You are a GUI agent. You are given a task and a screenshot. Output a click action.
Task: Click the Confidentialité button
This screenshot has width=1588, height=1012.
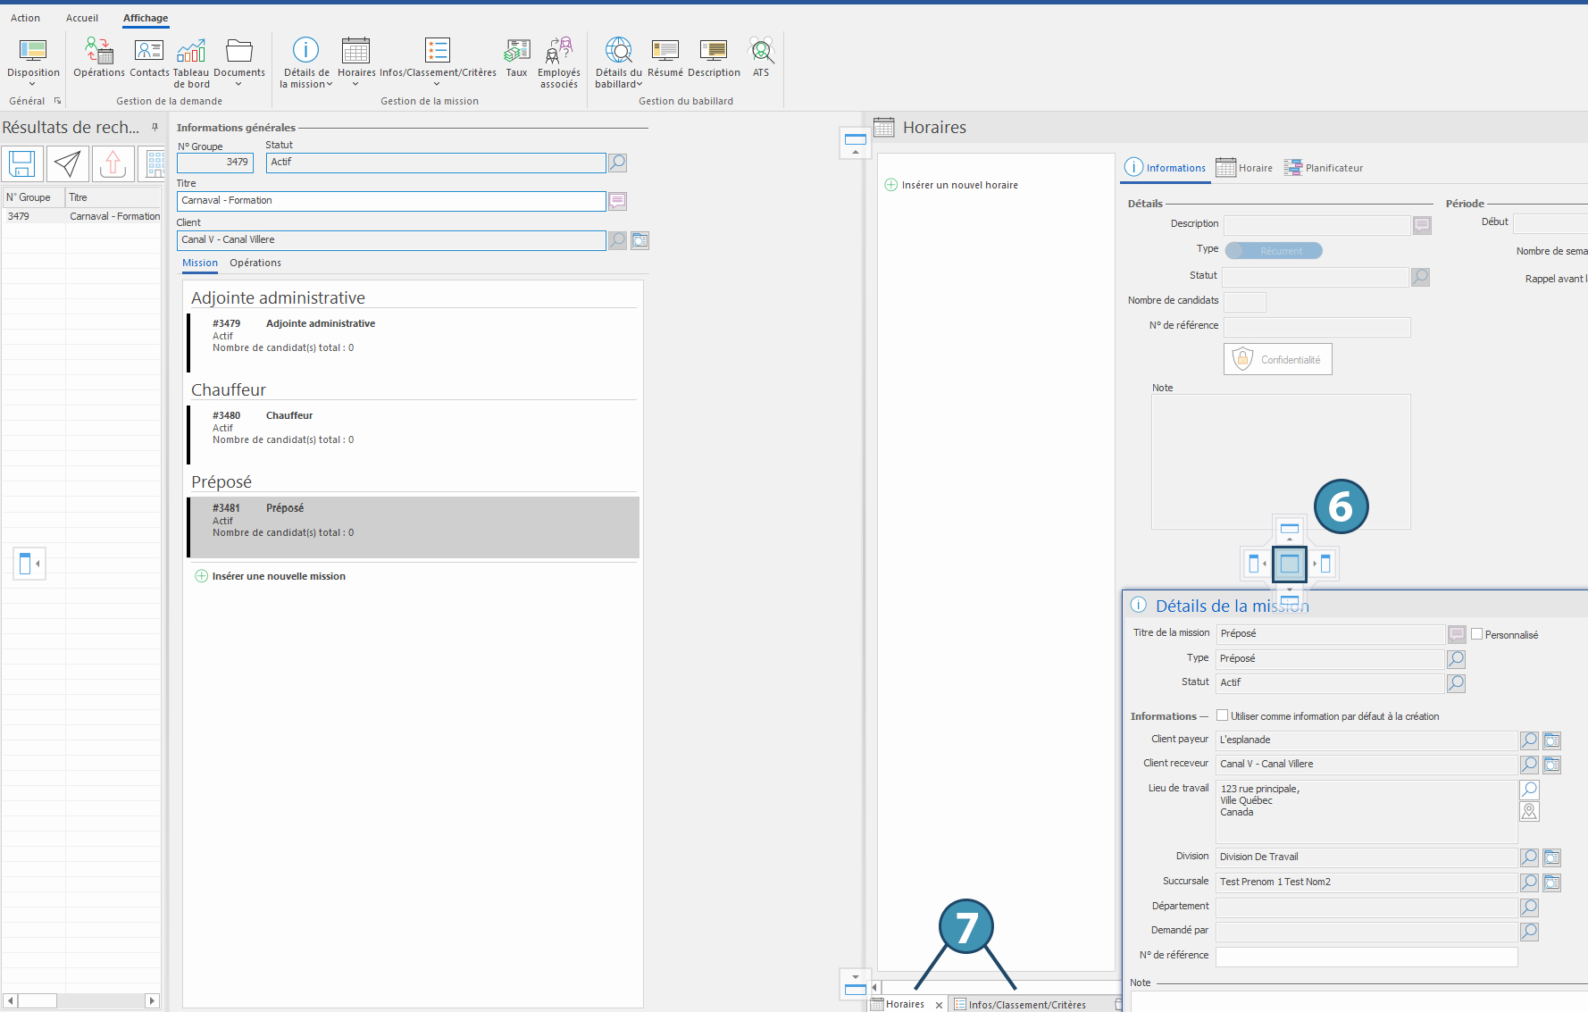pos(1277,359)
